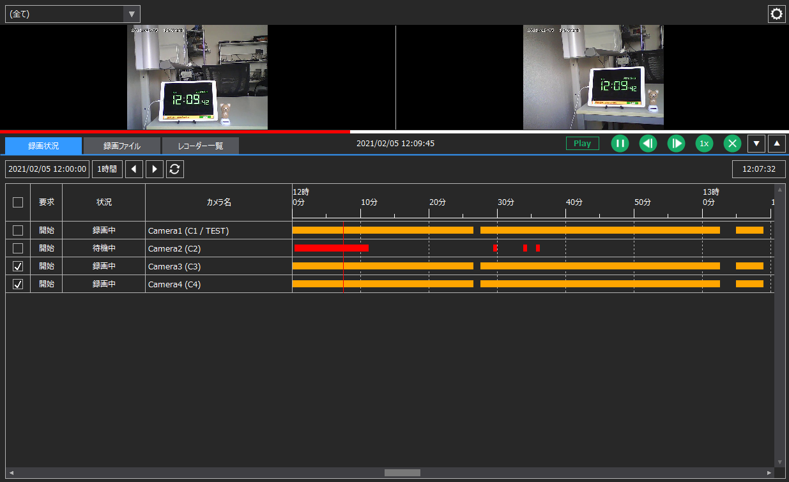
Task: Stop playback with the X icon
Action: tap(732, 143)
